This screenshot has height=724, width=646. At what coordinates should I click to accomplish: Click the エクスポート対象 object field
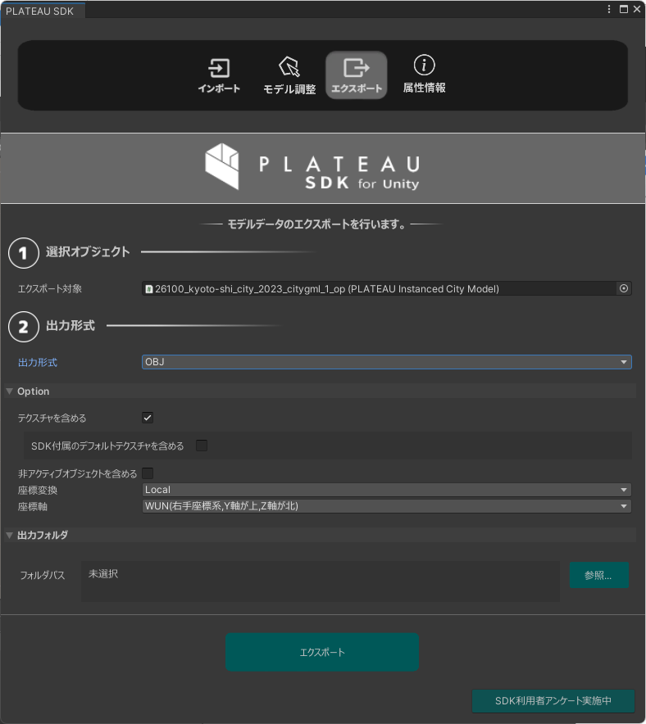379,288
